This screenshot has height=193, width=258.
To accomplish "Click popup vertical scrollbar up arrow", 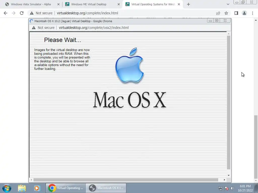I will [x=229, y=34].
